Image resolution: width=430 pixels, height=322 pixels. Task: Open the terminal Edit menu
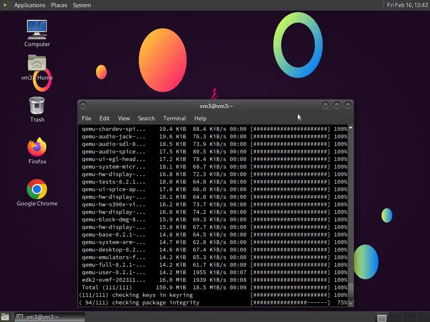[104, 118]
